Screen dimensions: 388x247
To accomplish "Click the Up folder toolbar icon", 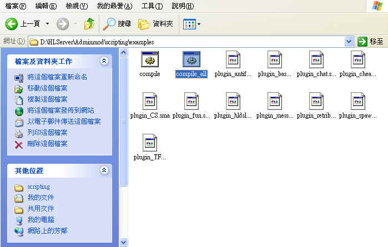I will [x=89, y=24].
